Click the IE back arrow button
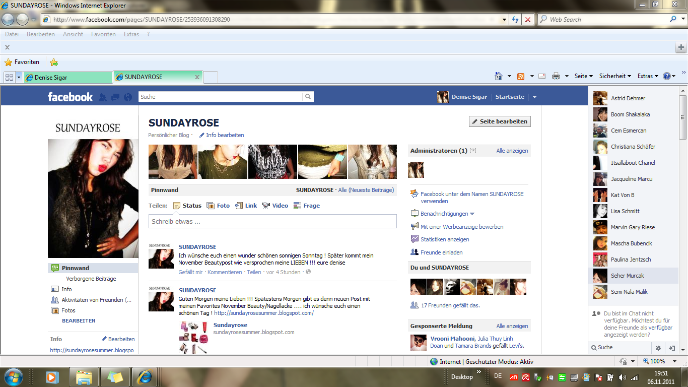688x387 pixels. 8,20
